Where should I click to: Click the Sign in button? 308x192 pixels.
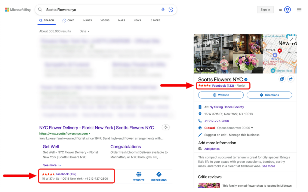click(265, 10)
